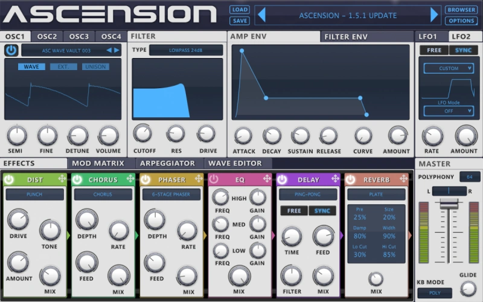Viewport: 483px width, 302px height.
Task: Open the WAVE EDITOR tab
Action: pyautogui.click(x=237, y=163)
